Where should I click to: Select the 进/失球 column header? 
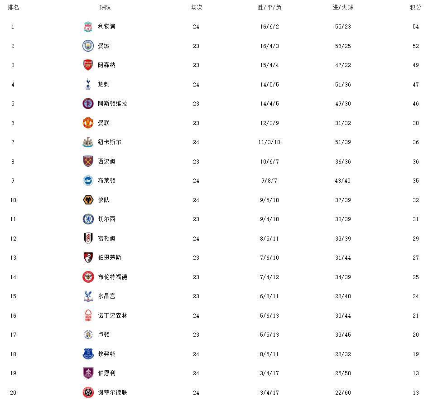tap(343, 8)
